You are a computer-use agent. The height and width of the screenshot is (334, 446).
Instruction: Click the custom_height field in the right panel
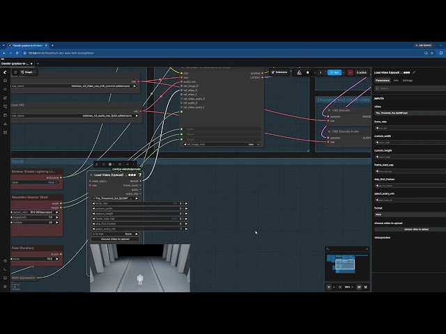click(x=410, y=157)
